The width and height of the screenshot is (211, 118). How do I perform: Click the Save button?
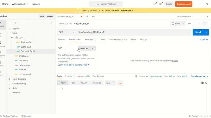coord(176,24)
